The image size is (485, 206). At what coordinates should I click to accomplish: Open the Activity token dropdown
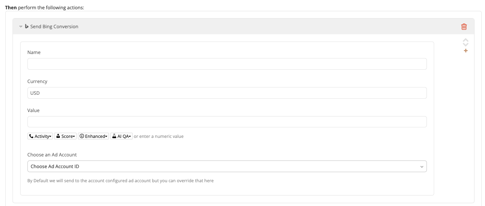tap(40, 136)
